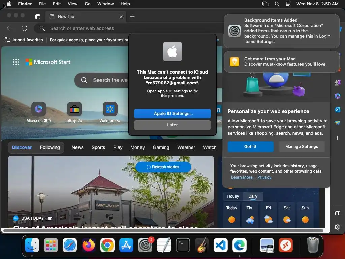Open Spotlight search in menu bar
The image size is (345, 259).
click(x=277, y=4)
